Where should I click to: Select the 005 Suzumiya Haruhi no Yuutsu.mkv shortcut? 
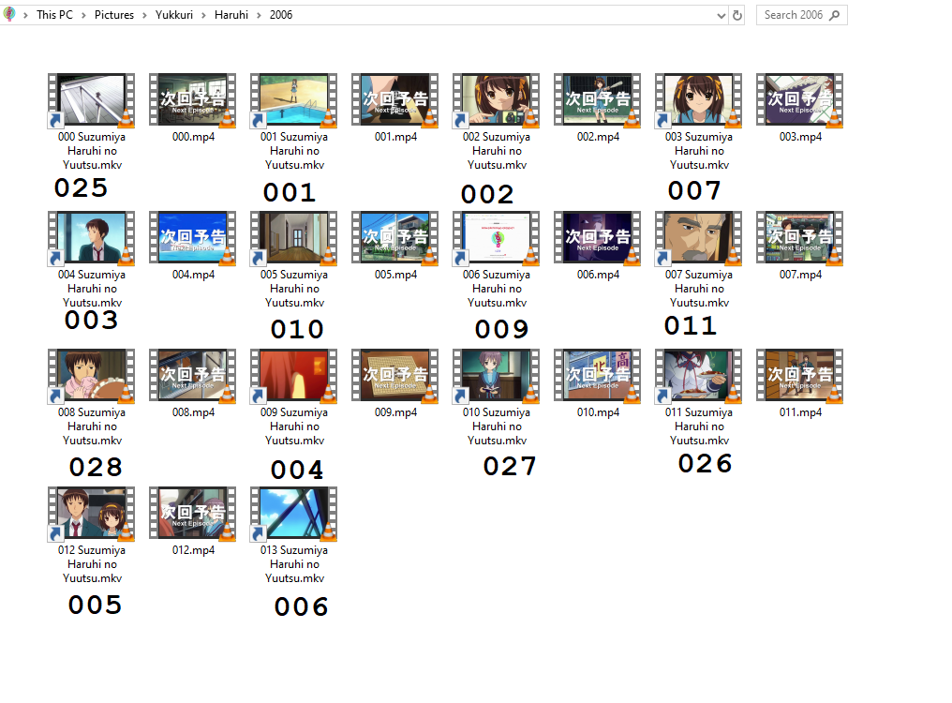point(294,238)
